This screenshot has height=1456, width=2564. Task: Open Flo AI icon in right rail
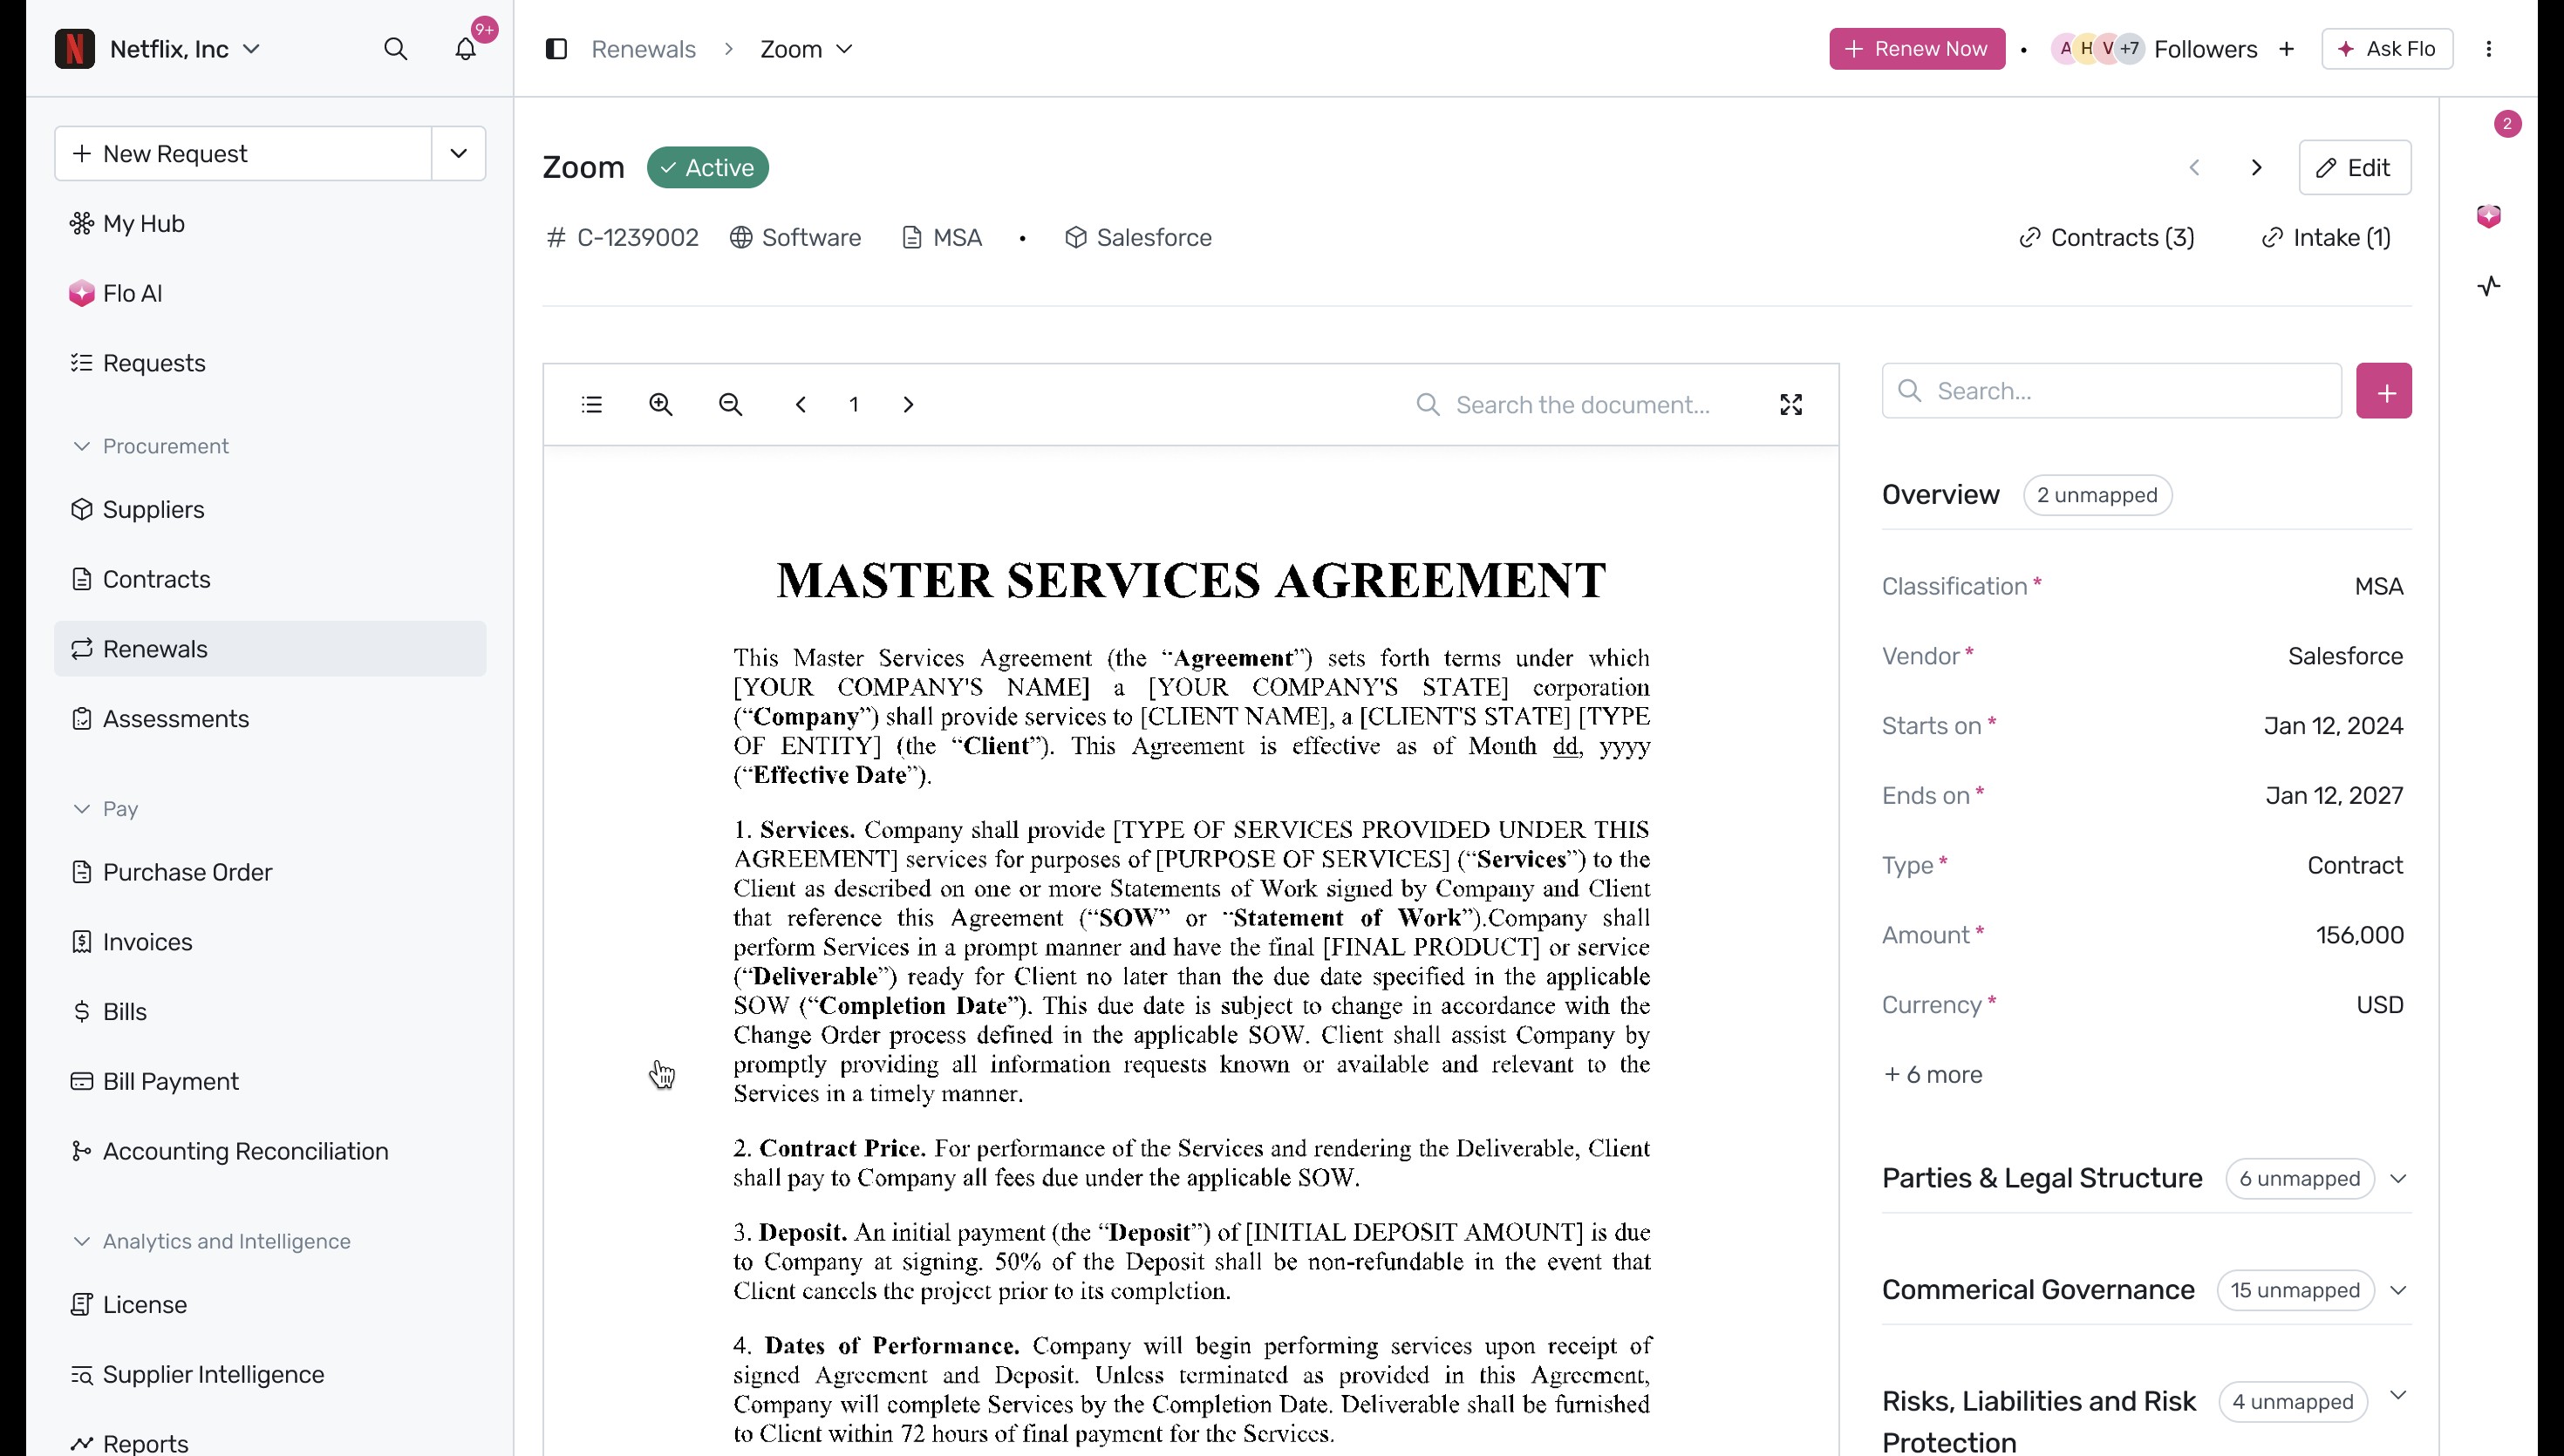click(x=2489, y=216)
